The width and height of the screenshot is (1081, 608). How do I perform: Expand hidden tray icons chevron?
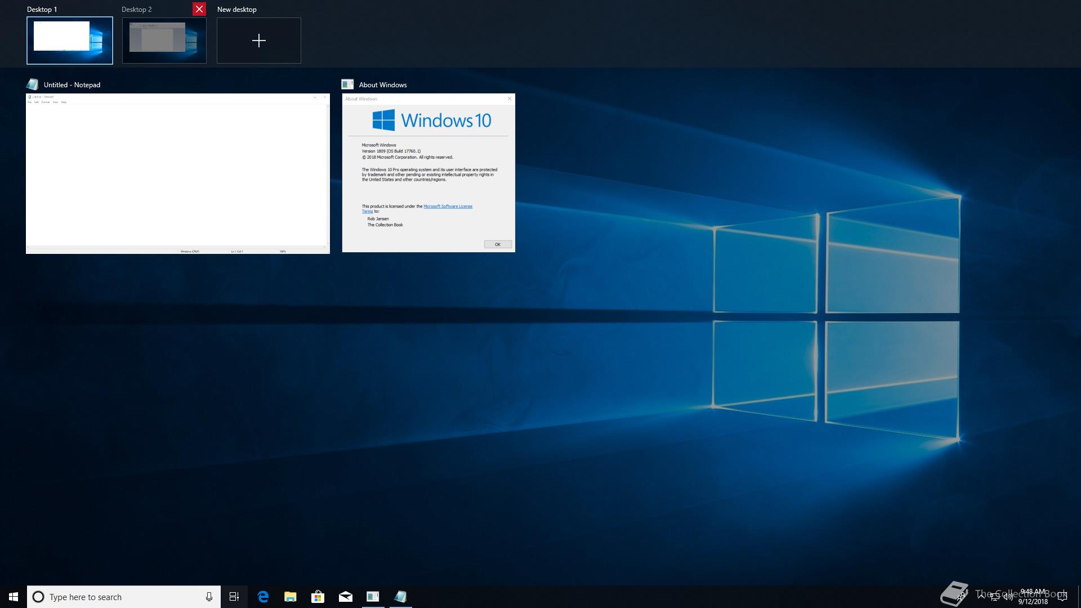click(981, 596)
